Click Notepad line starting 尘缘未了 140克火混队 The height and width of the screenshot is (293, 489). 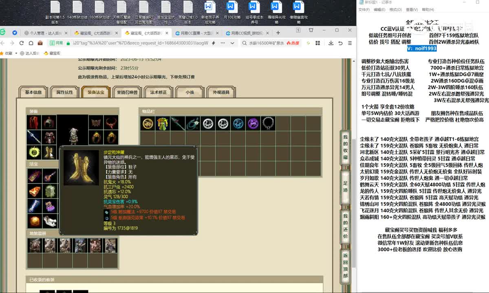pos(419,139)
